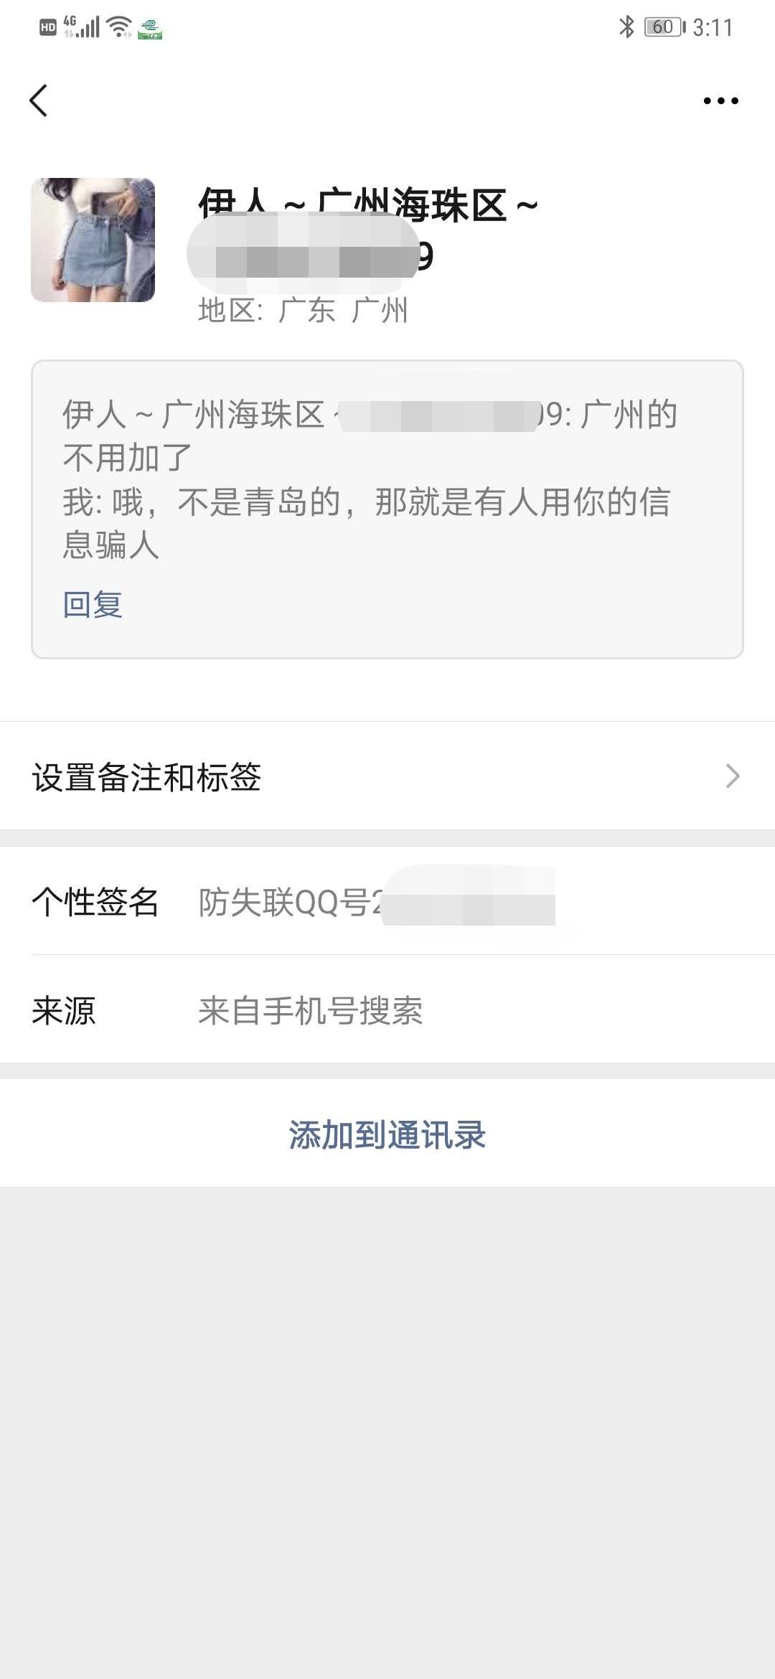775x1679 pixels.
Task: Tap the Wi-Fi signal icon
Action: [119, 27]
